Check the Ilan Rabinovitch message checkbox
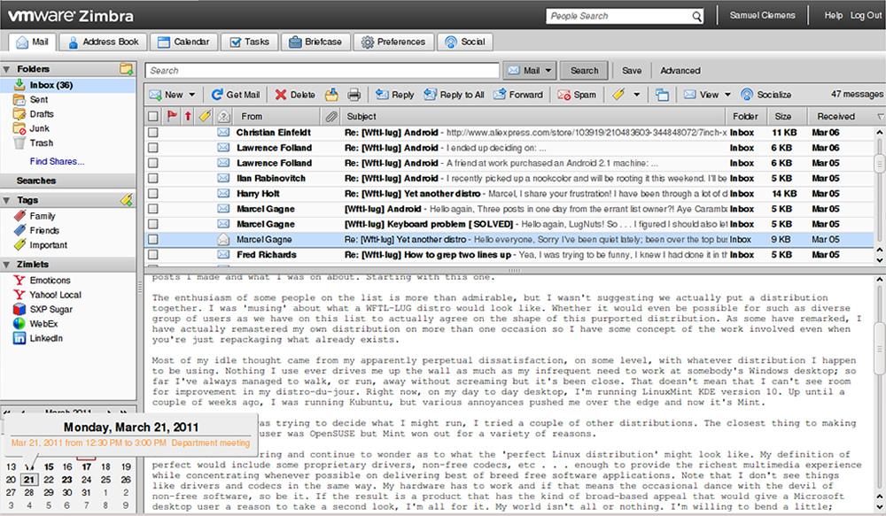This screenshot has height=516, width=886. pyautogui.click(x=153, y=179)
